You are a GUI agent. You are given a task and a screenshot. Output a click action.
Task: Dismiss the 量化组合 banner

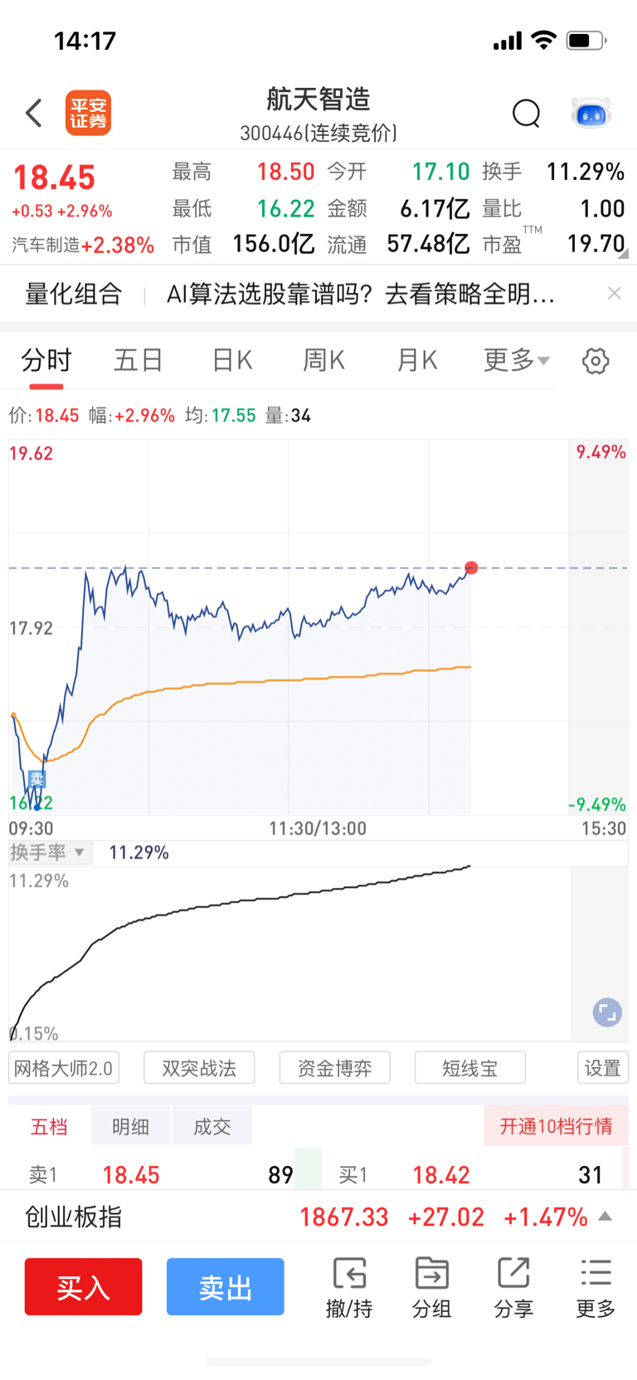point(614,293)
